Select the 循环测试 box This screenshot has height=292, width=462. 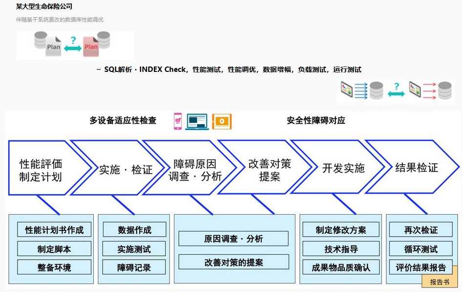pyautogui.click(x=420, y=249)
